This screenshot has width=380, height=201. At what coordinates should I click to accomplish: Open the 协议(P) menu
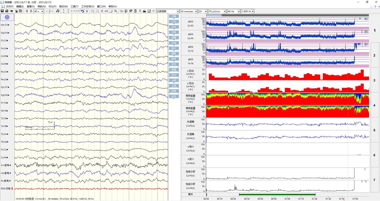[52, 6]
